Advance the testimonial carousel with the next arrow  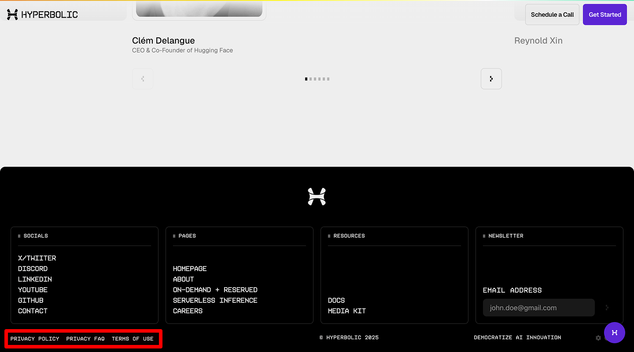(x=491, y=78)
